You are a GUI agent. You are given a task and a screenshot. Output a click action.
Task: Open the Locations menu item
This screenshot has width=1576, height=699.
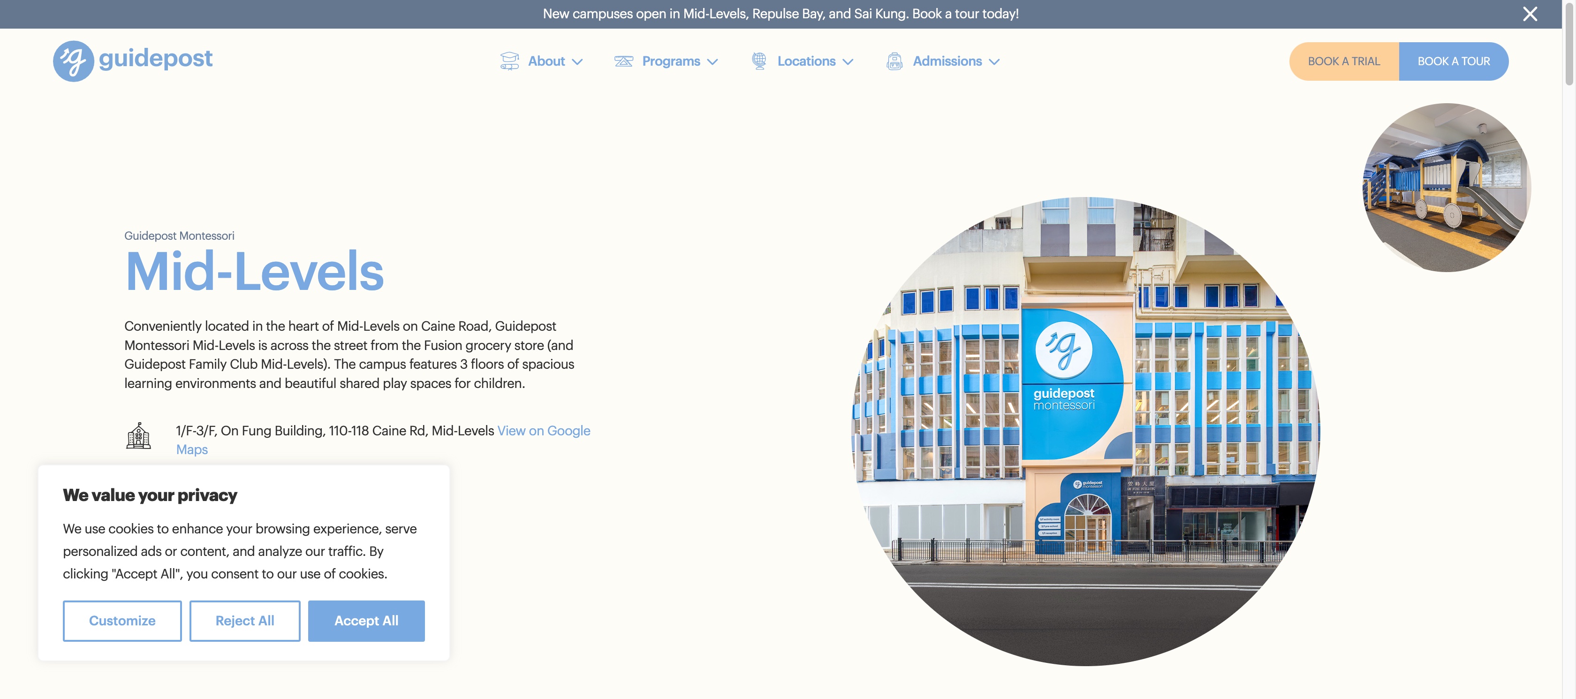[x=806, y=61]
